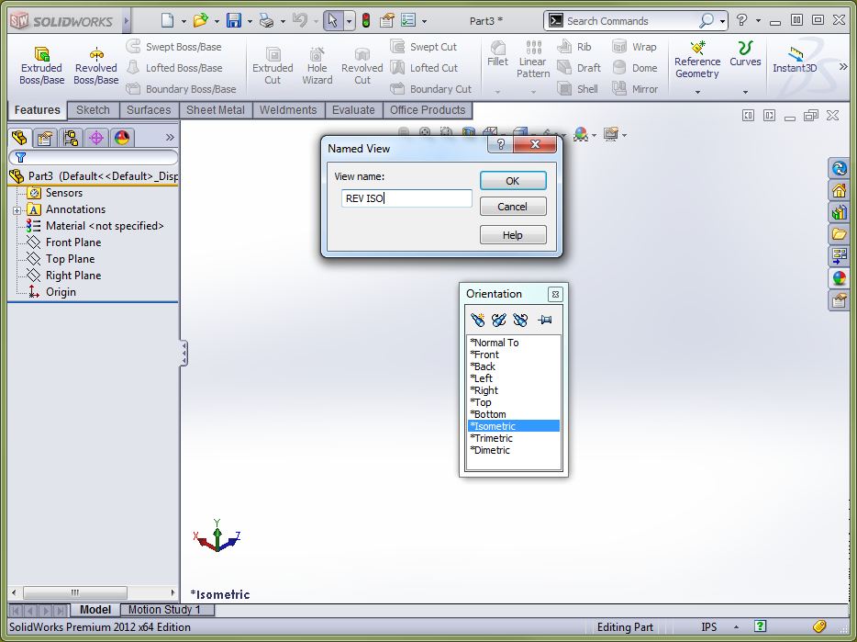
Task: Open File Explorer in the task pane
Action: [839, 234]
